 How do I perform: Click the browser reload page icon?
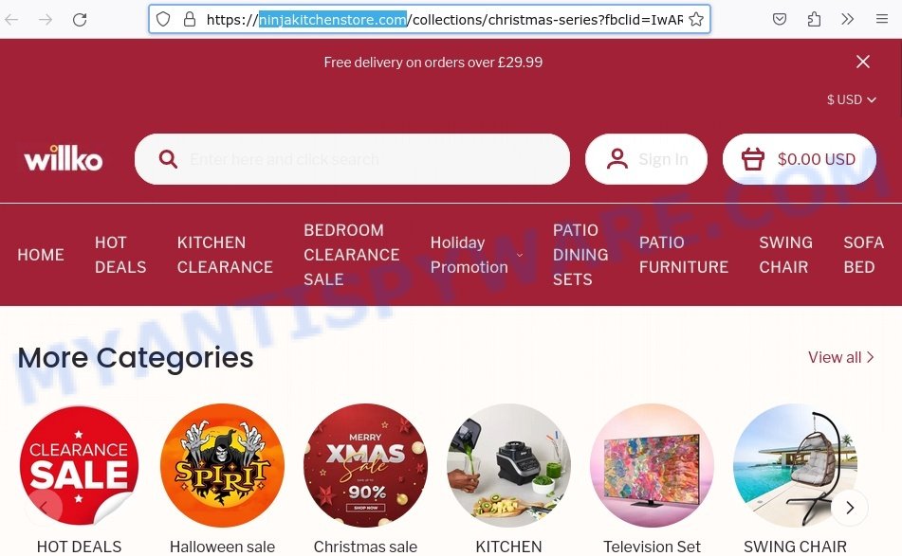pos(80,20)
